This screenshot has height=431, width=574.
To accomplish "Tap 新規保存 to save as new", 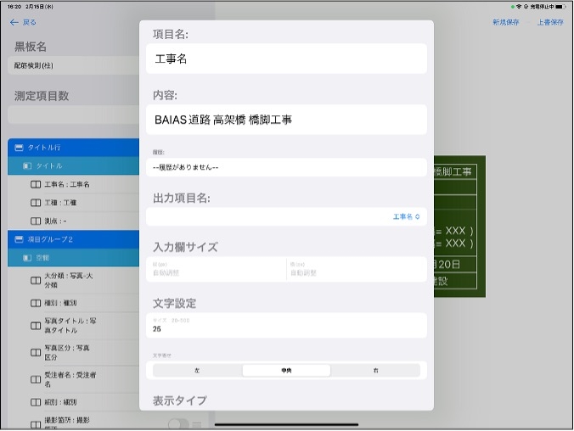I will (505, 23).
